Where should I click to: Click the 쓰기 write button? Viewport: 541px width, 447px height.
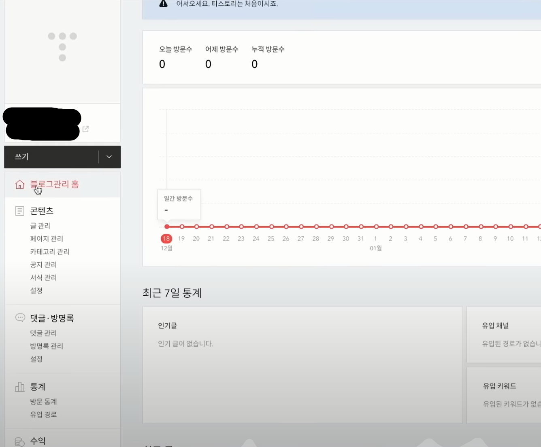(21, 157)
